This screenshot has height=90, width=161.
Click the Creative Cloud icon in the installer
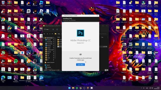coord(80,54)
